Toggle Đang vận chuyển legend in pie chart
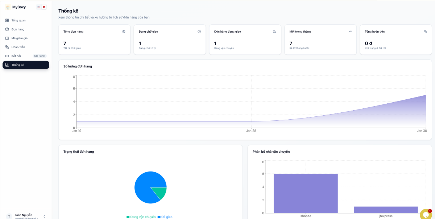 tap(141, 217)
